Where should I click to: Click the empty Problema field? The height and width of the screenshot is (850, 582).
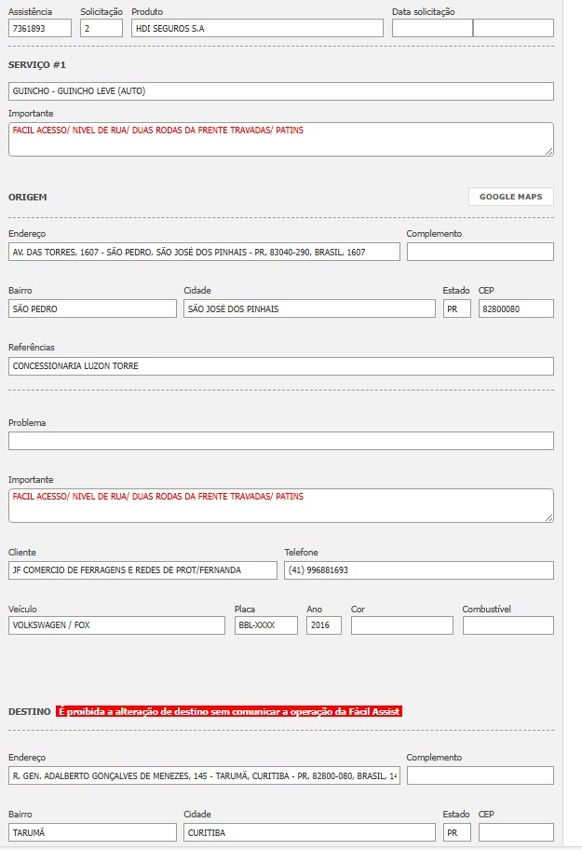[280, 441]
